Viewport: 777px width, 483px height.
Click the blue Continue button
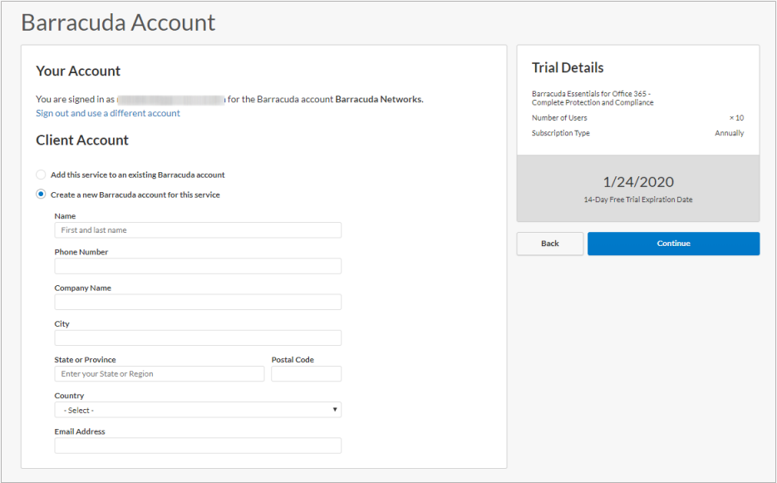point(673,244)
